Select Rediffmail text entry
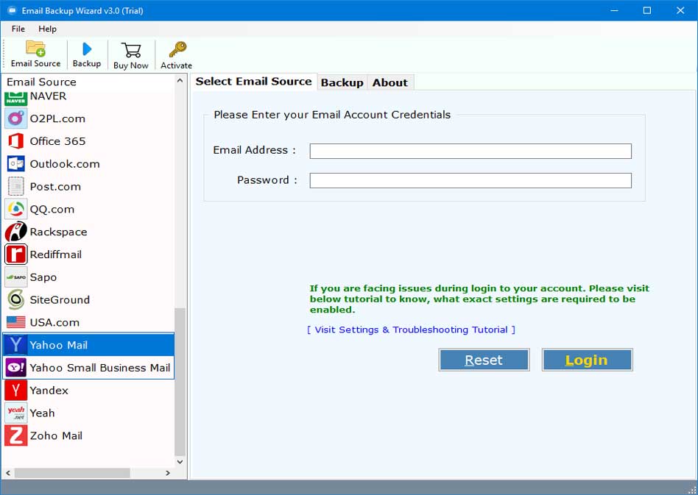This screenshot has width=698, height=495. click(x=56, y=254)
